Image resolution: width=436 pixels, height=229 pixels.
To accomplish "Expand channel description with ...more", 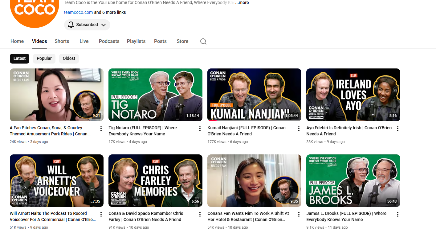I will 242,2.
